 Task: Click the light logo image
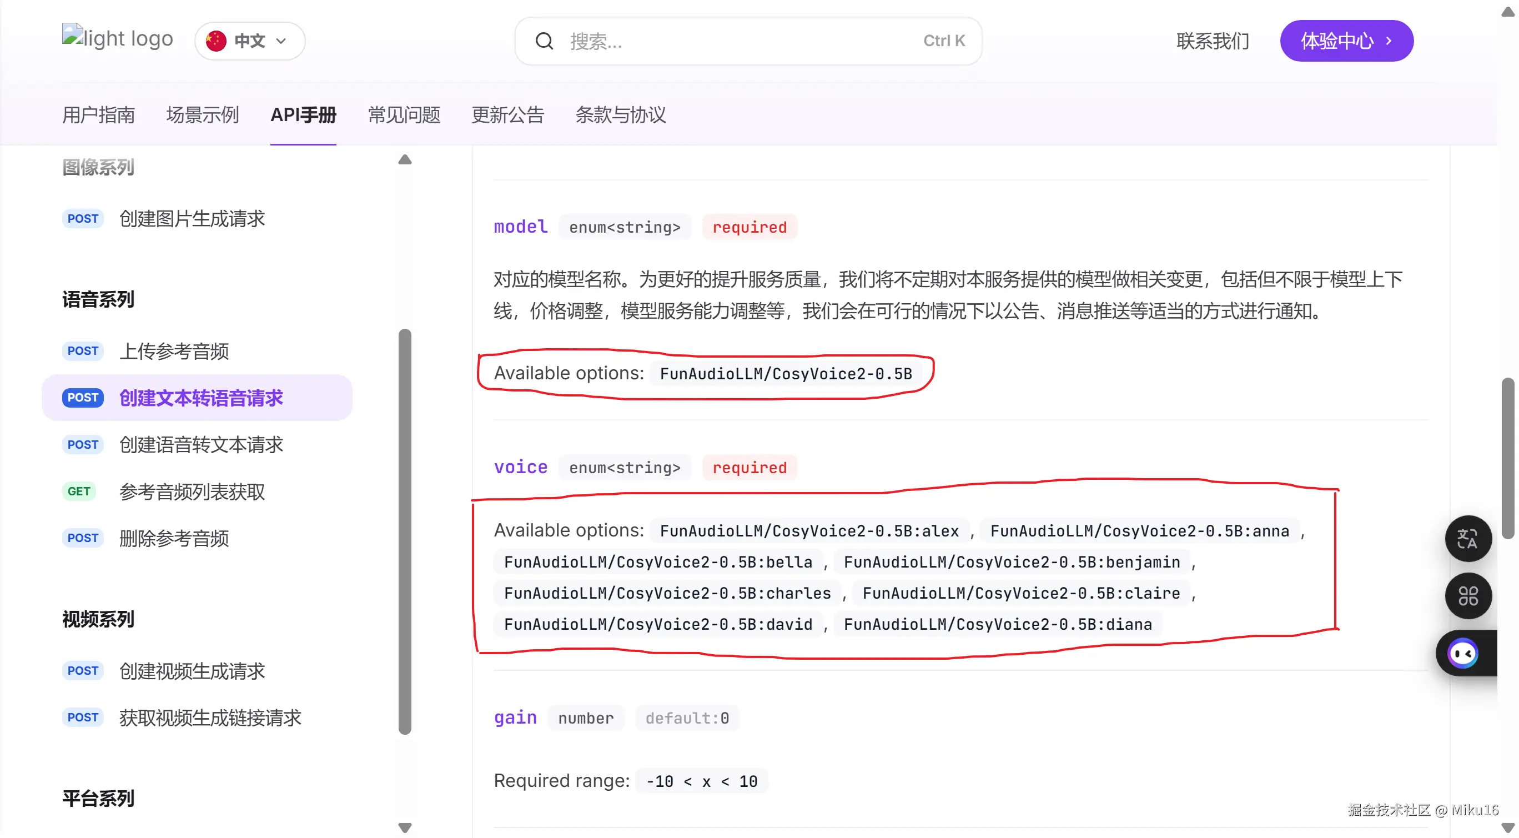pyautogui.click(x=117, y=38)
